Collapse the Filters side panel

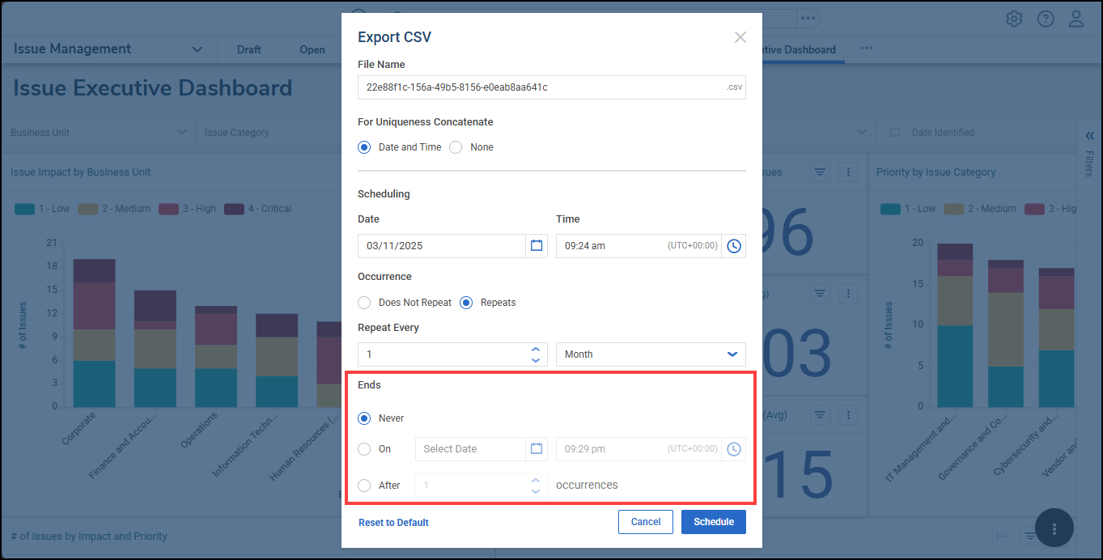coord(1089,136)
